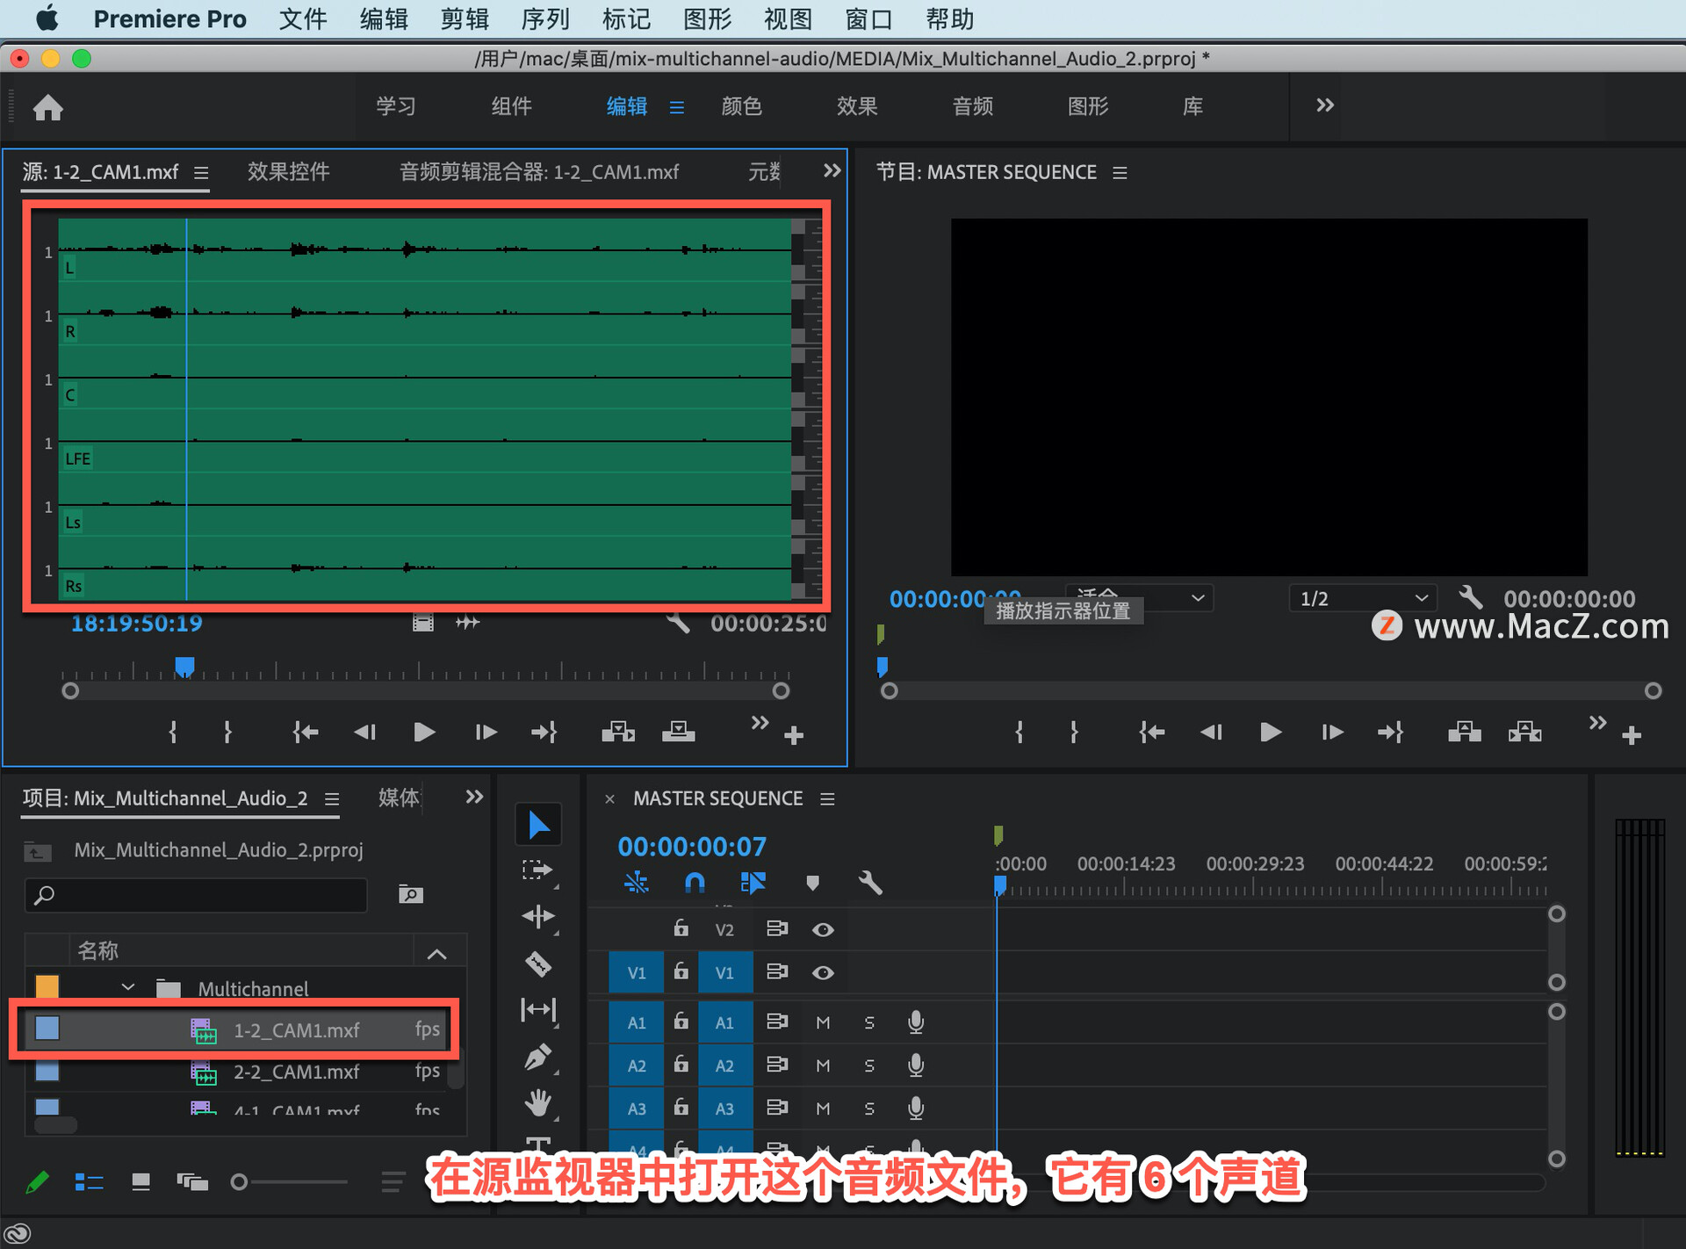Click program monitor Extract button
Image resolution: width=1686 pixels, height=1249 pixels.
coord(1525,732)
